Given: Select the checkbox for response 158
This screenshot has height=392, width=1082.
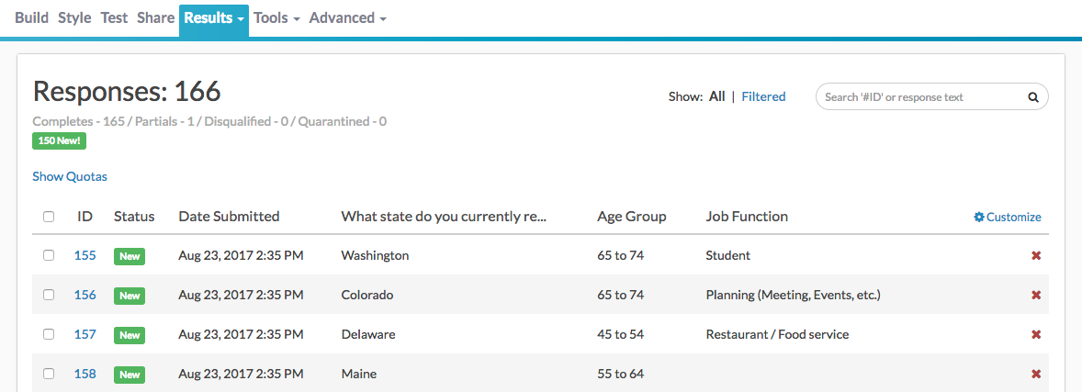Looking at the screenshot, I should click(49, 374).
